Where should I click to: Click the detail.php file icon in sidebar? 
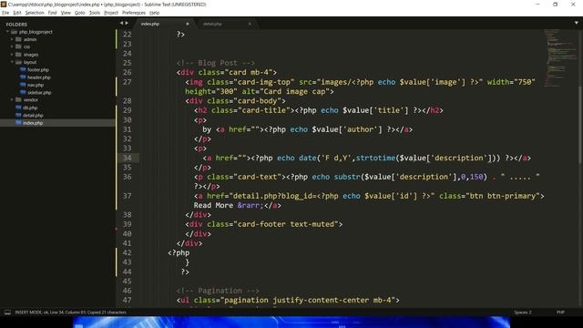coord(18,116)
